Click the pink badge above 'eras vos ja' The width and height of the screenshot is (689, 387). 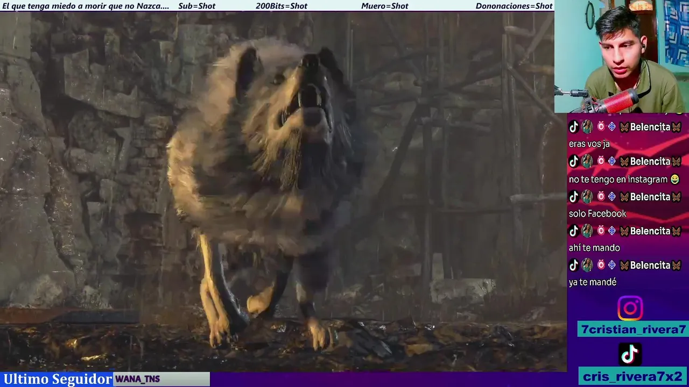pyautogui.click(x=601, y=127)
